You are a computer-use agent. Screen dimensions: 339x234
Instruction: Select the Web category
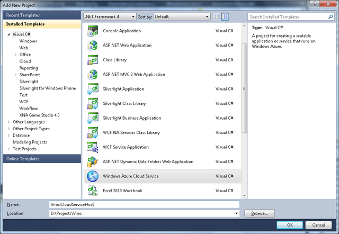pos(23,48)
